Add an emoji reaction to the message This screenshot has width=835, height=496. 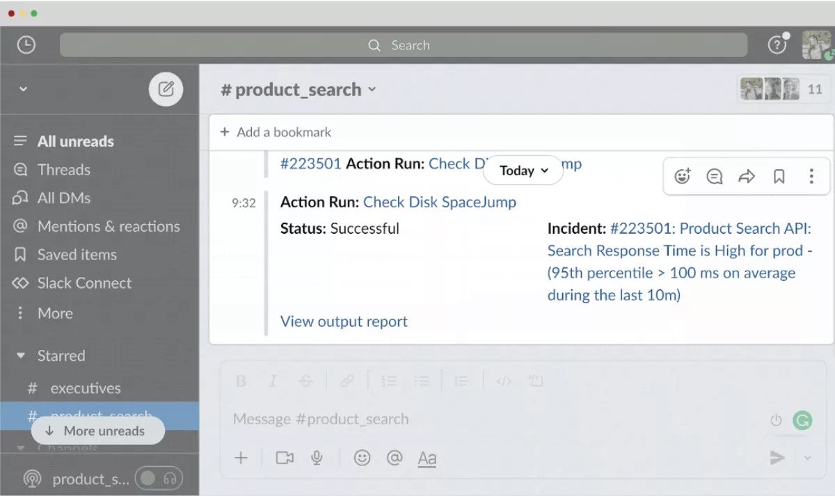coord(682,176)
